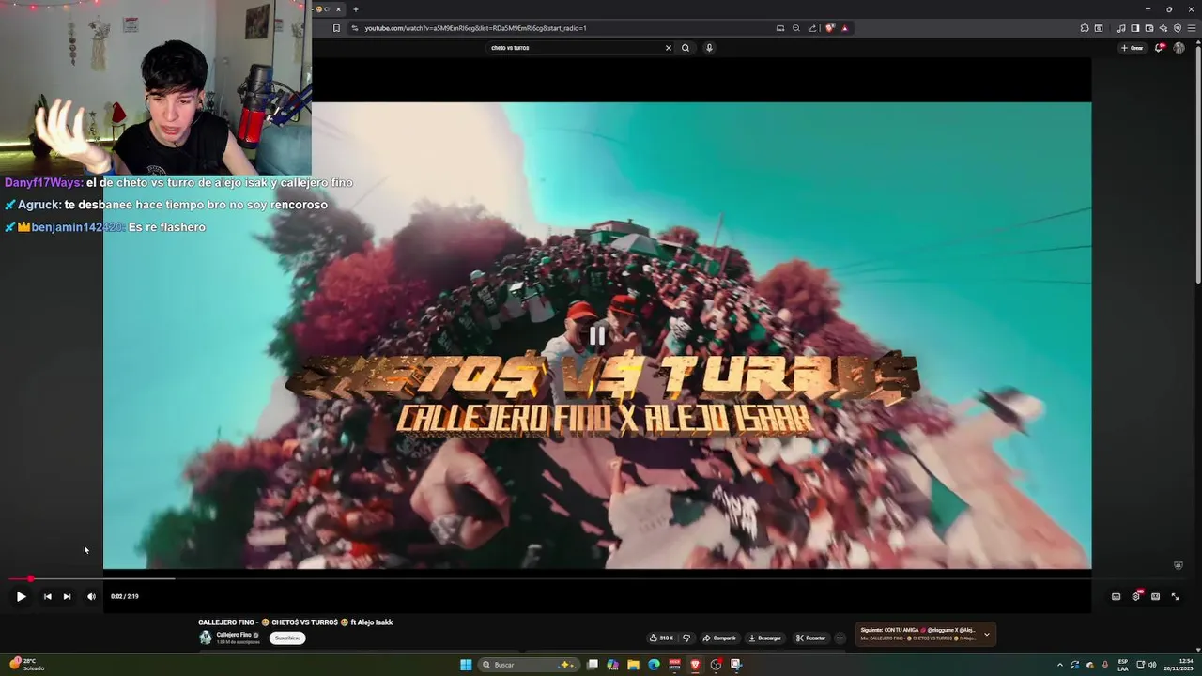
Task: Open the Windows Start menu
Action: [x=466, y=665]
